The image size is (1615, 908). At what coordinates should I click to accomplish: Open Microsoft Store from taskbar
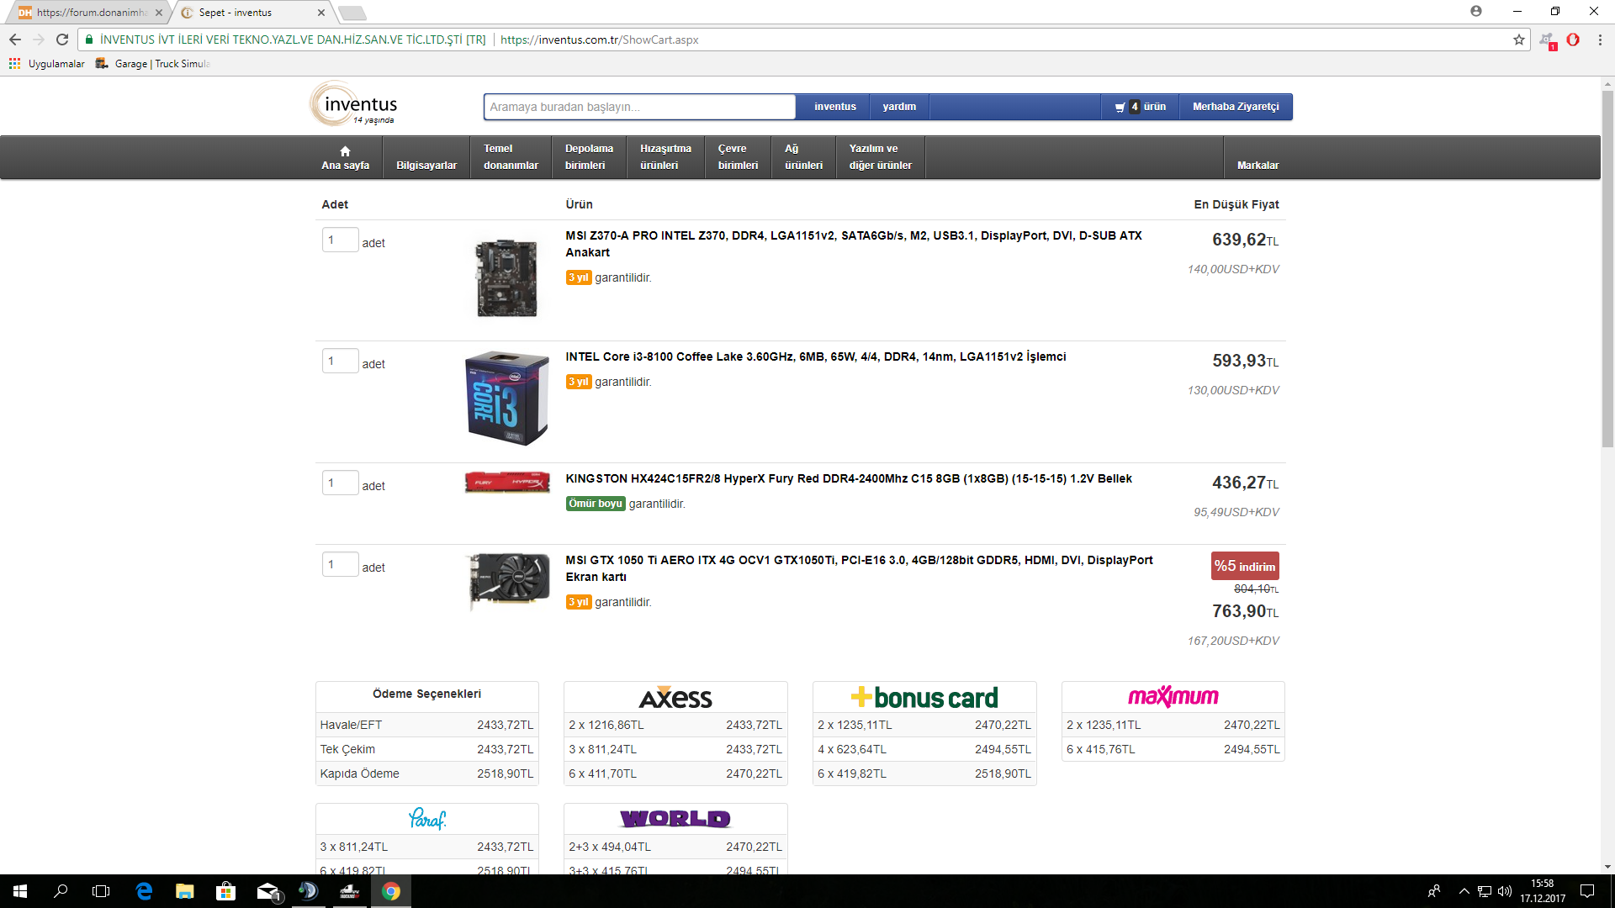coord(225,891)
